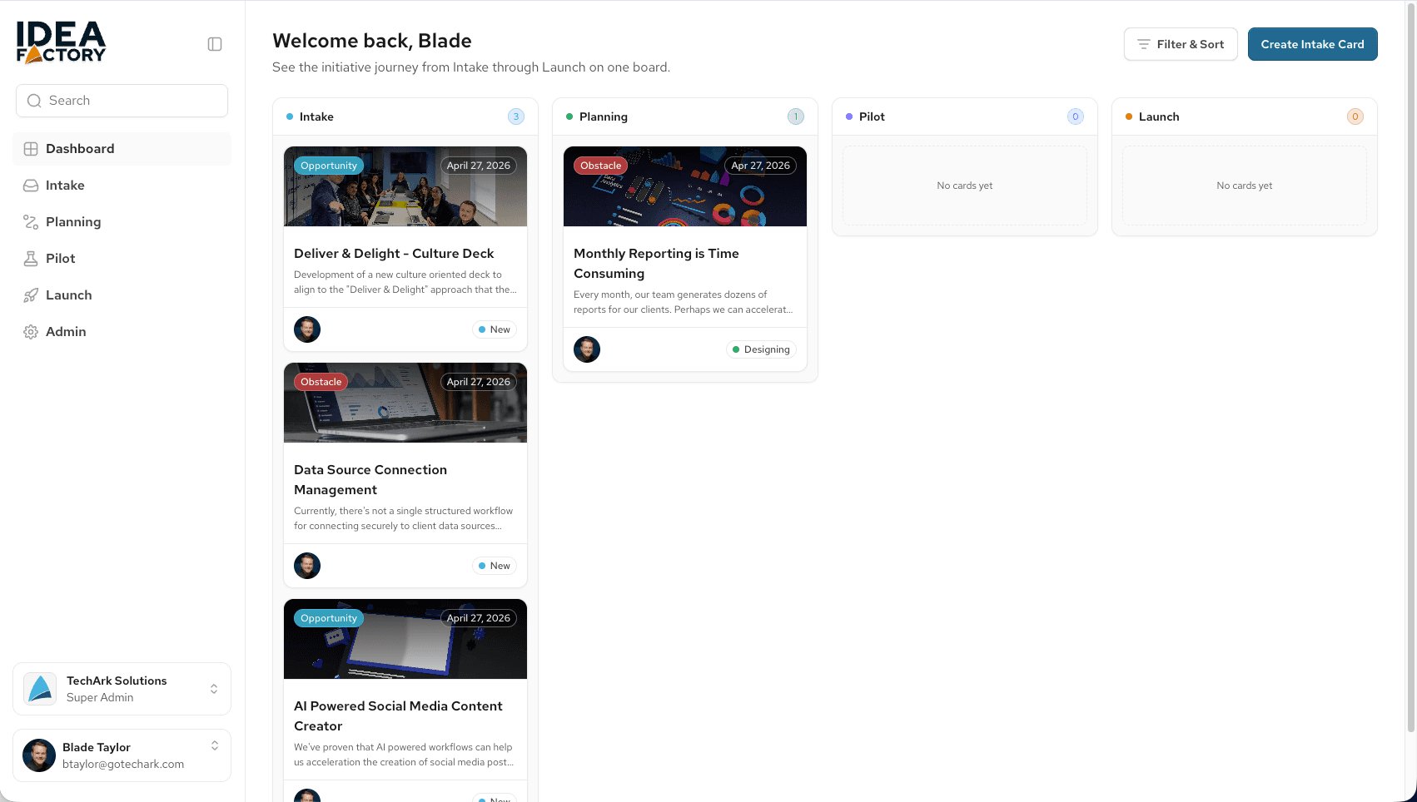Image resolution: width=1417 pixels, height=802 pixels.
Task: Click the Apr 27, 2026 date on Monthly Reporting
Action: click(760, 166)
